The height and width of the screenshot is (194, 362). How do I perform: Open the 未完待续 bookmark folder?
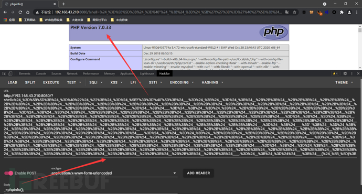click(119, 20)
